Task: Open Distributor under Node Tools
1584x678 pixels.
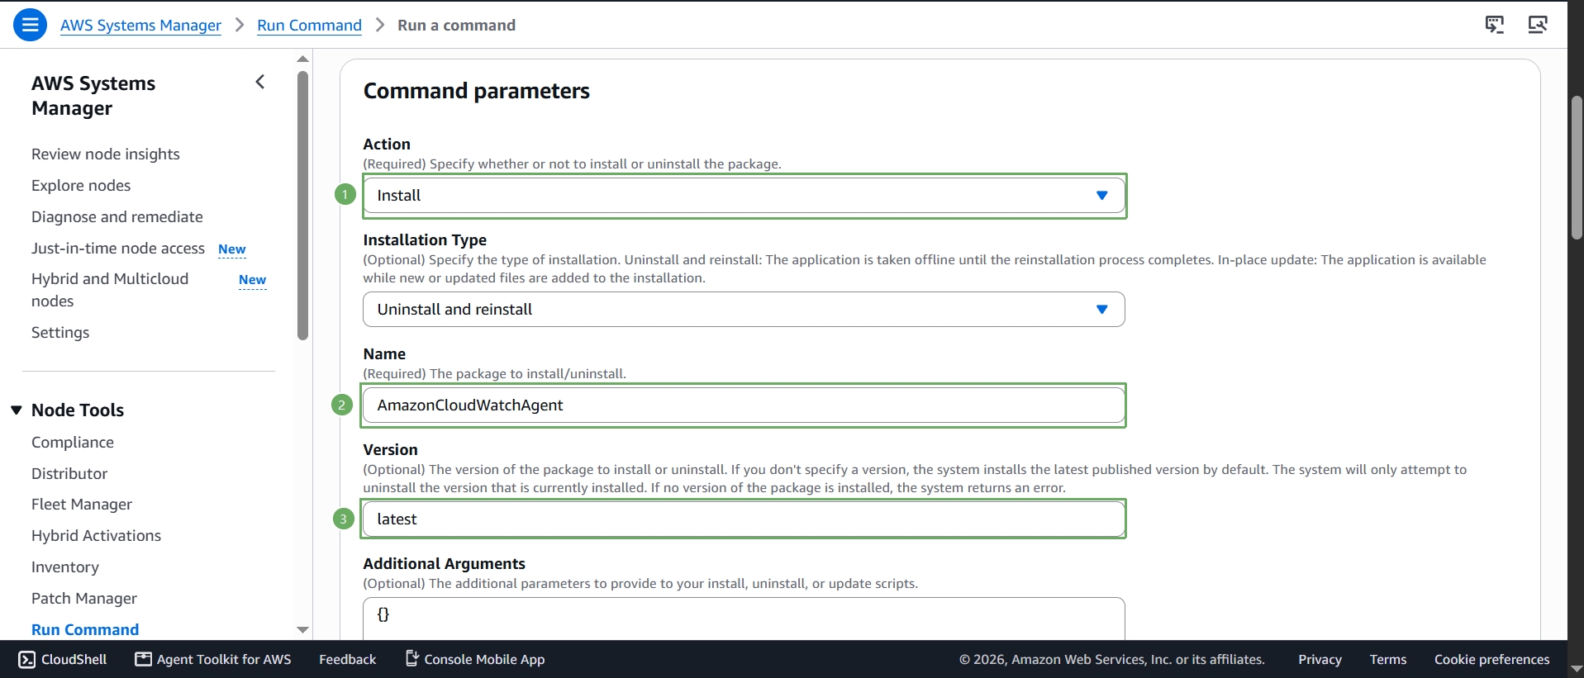Action: (x=69, y=474)
